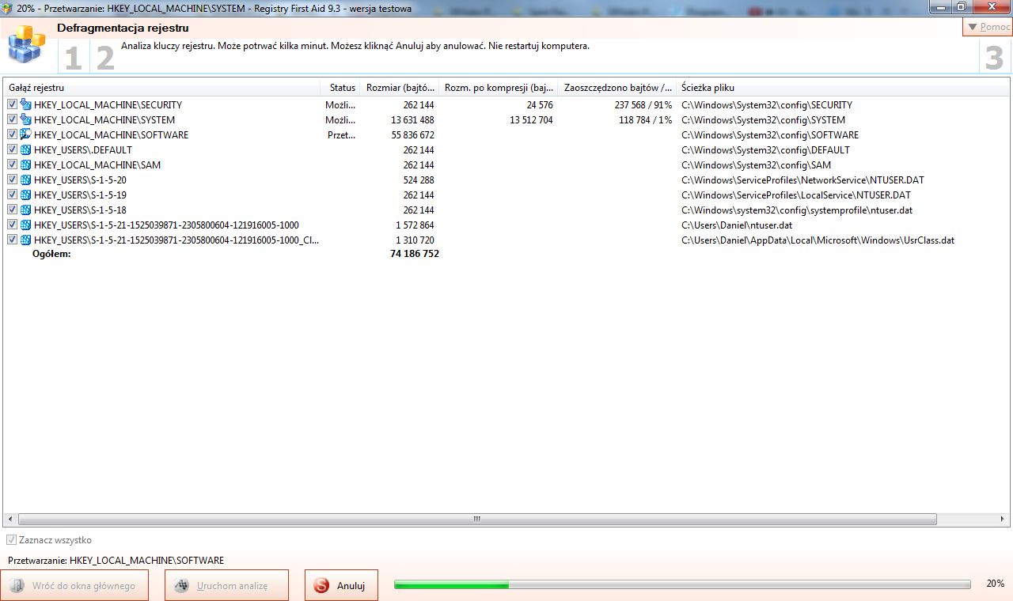The image size is (1013, 601).
Task: Click the 55 836 672 size cell
Action: [412, 134]
